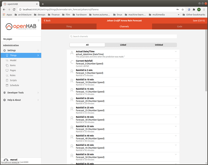Switch to the Thing tab
The width and height of the screenshot is (208, 165).
(69, 26)
